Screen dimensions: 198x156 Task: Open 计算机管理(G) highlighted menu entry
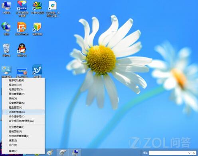[x=23, y=112]
